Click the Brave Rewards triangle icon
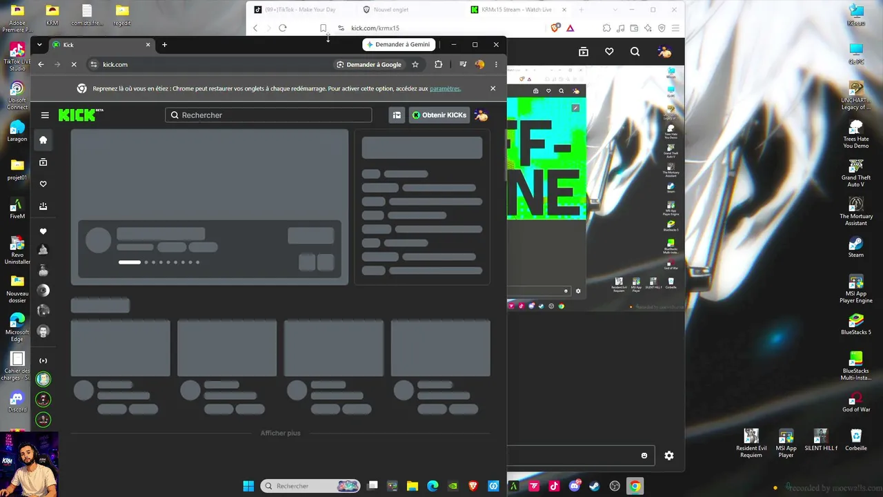Image resolution: width=883 pixels, height=497 pixels. 570,28
